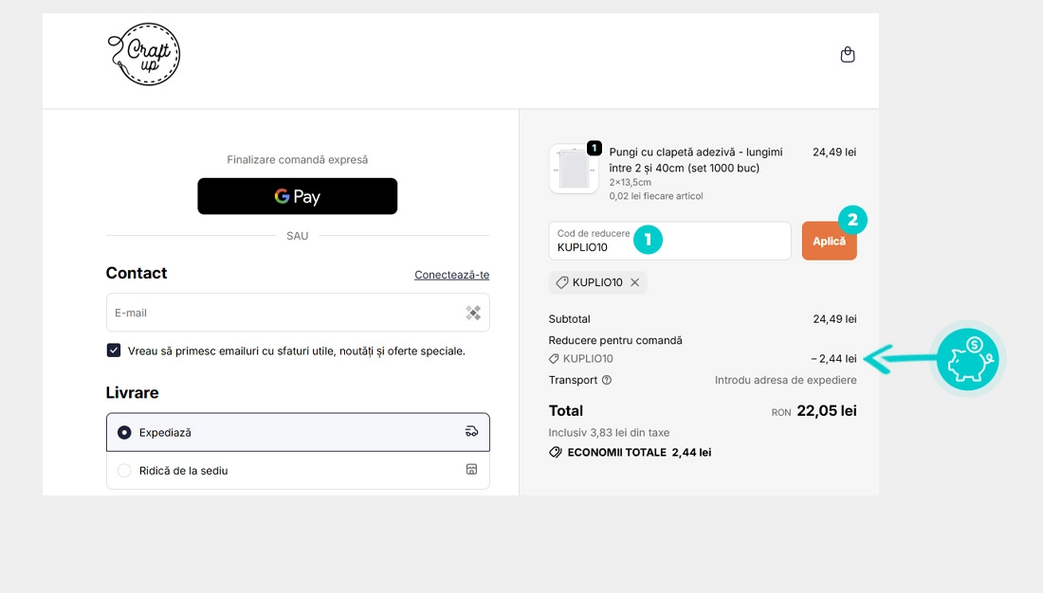
Task: Click the discount amount −2,44 lei
Action: pos(833,359)
